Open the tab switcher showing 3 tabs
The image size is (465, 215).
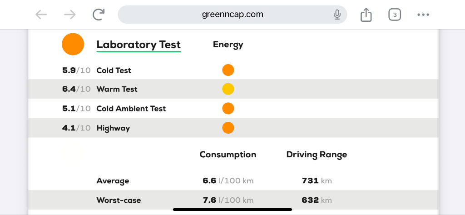395,15
